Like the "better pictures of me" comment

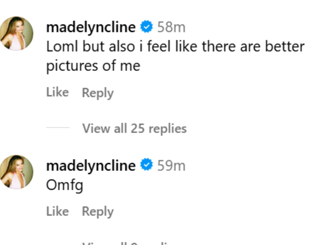coord(57,92)
